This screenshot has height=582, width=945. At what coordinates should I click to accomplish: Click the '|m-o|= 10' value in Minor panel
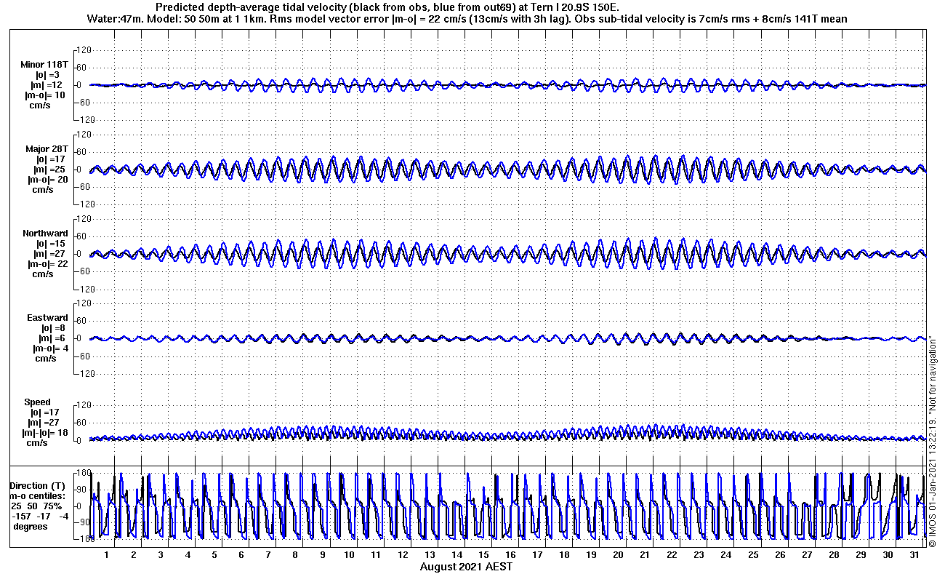point(45,95)
